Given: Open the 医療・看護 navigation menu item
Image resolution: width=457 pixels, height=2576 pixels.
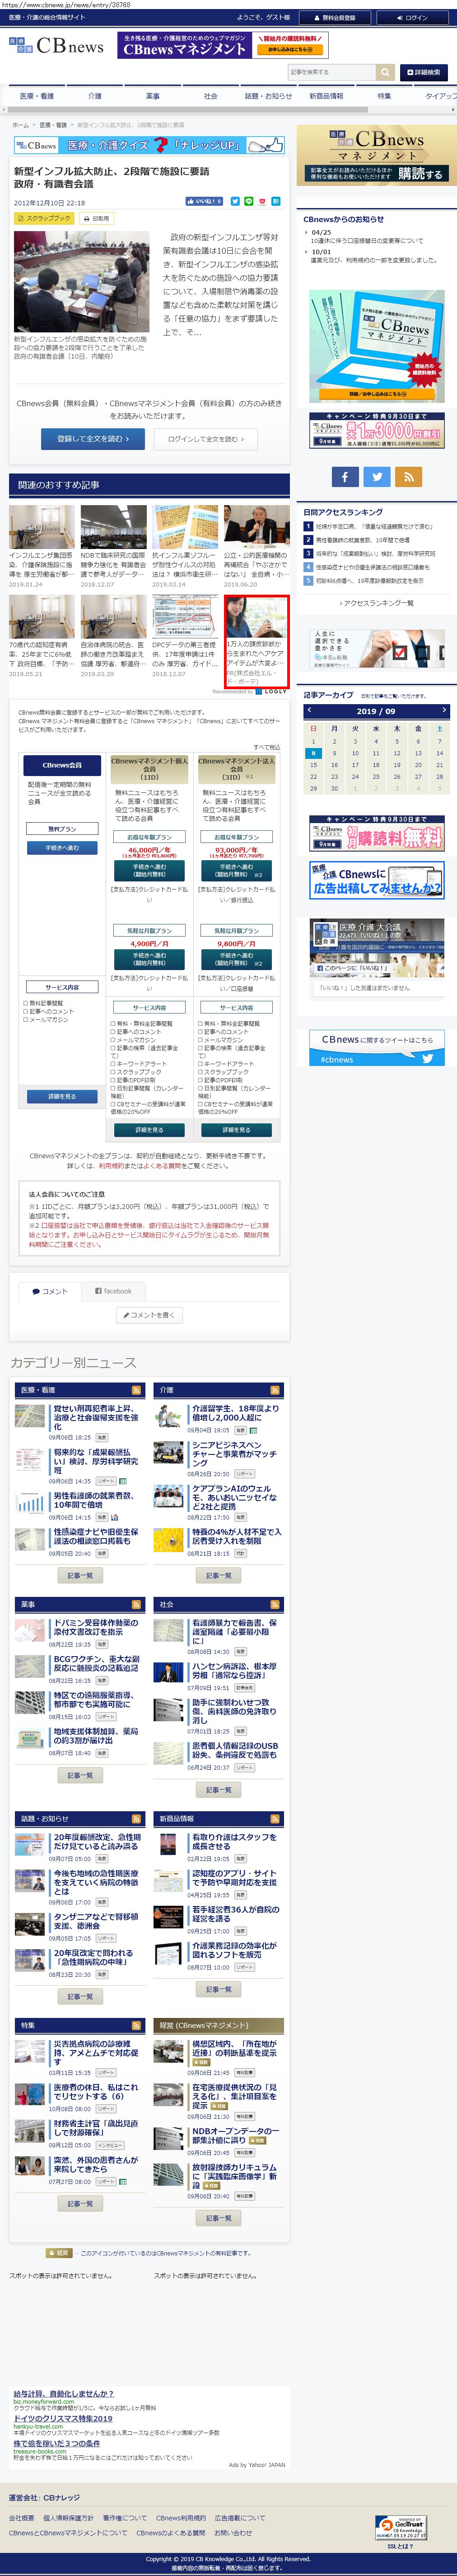Looking at the screenshot, I should click(x=37, y=96).
